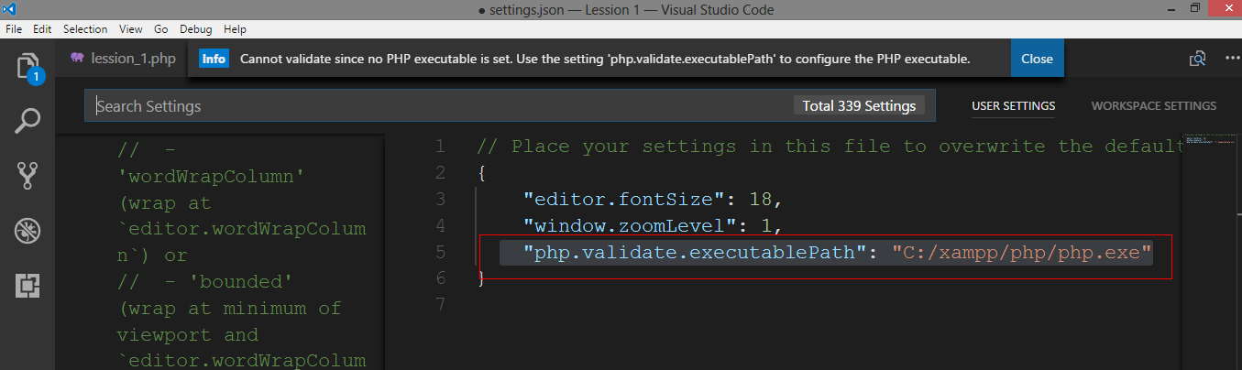Open the Debug menu

195,29
